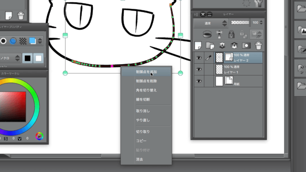
Task: Expand the layer property effects arrows
Action: tap(40, 41)
